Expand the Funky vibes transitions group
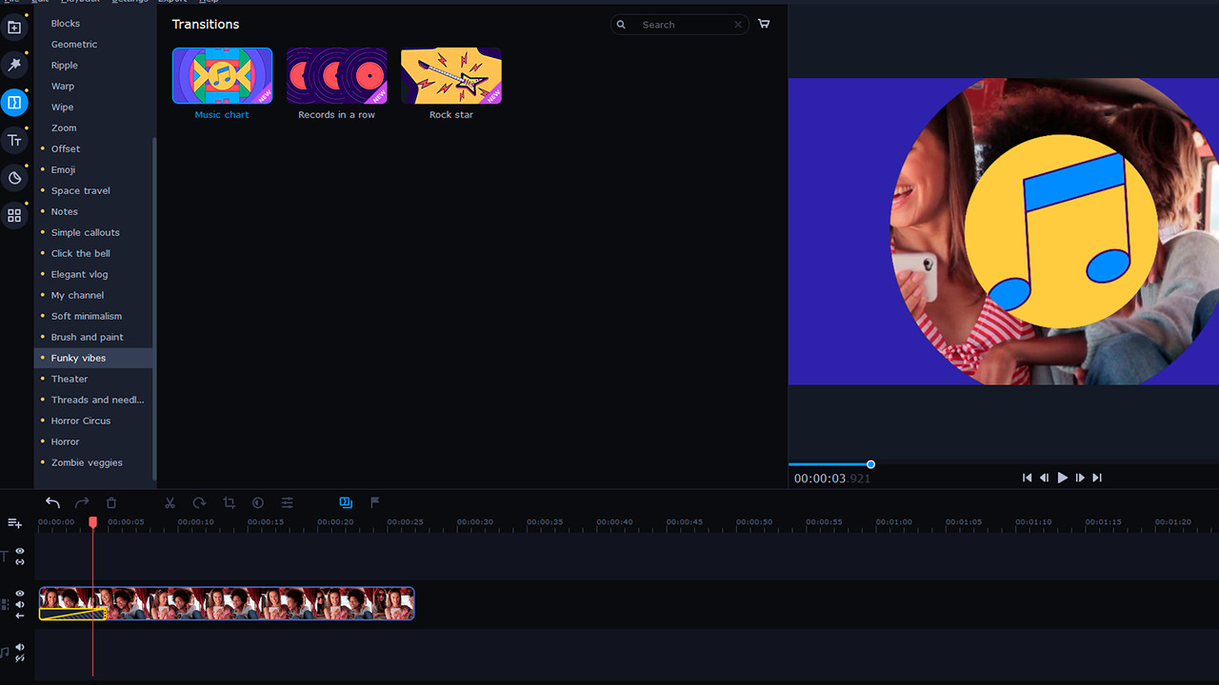Viewport: 1219px width, 685px height. point(78,358)
